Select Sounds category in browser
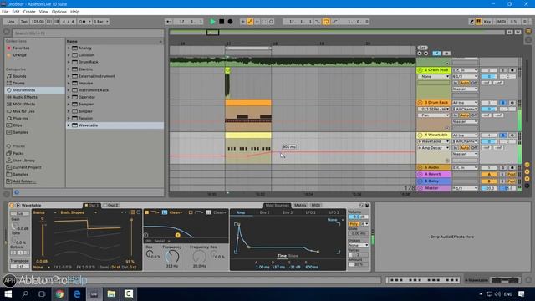 tap(19, 76)
